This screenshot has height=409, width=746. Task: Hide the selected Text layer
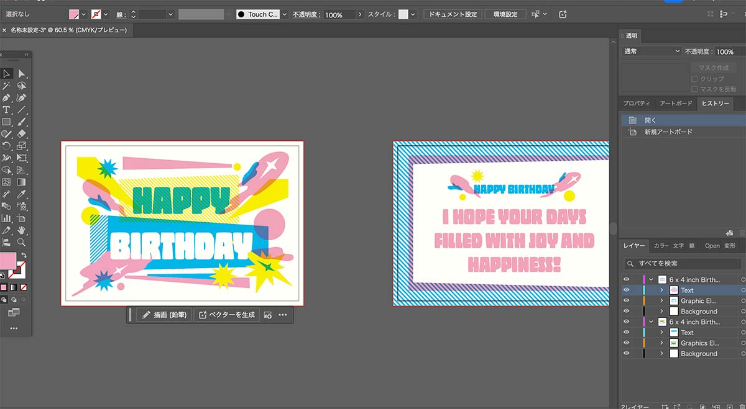tap(626, 290)
